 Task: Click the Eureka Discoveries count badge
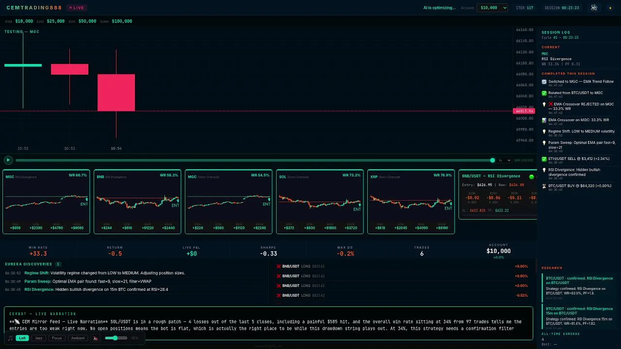(58, 264)
